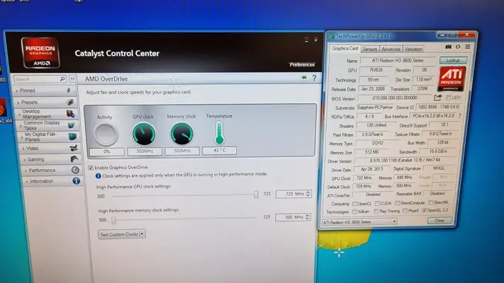504x283 pixels.
Task: Click the Information 'i' icon in sidebar
Action: coord(74,181)
